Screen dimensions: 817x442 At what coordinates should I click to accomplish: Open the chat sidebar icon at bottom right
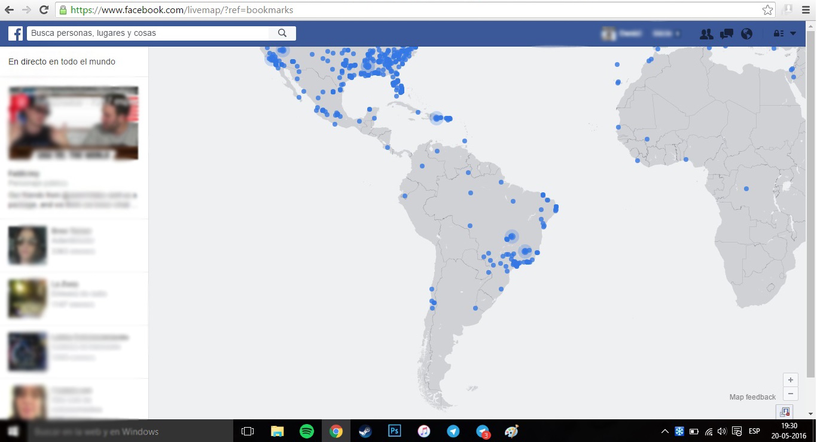(x=785, y=411)
